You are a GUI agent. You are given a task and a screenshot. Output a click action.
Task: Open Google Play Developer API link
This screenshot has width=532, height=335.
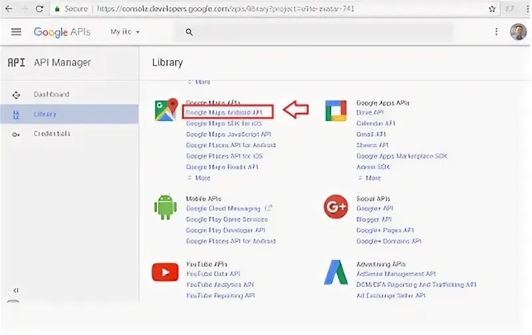[x=225, y=230]
